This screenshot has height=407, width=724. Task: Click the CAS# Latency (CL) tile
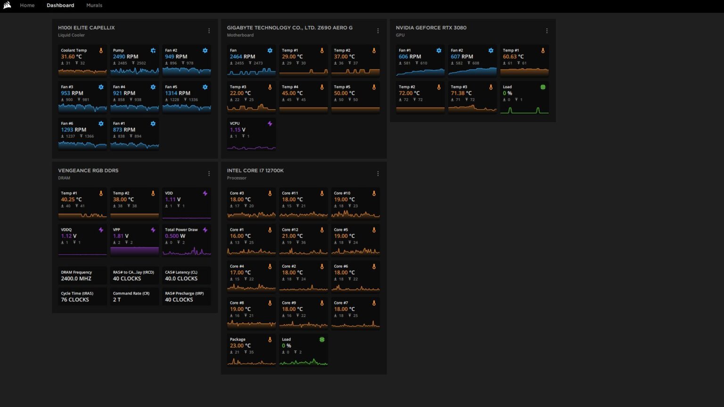(x=187, y=276)
